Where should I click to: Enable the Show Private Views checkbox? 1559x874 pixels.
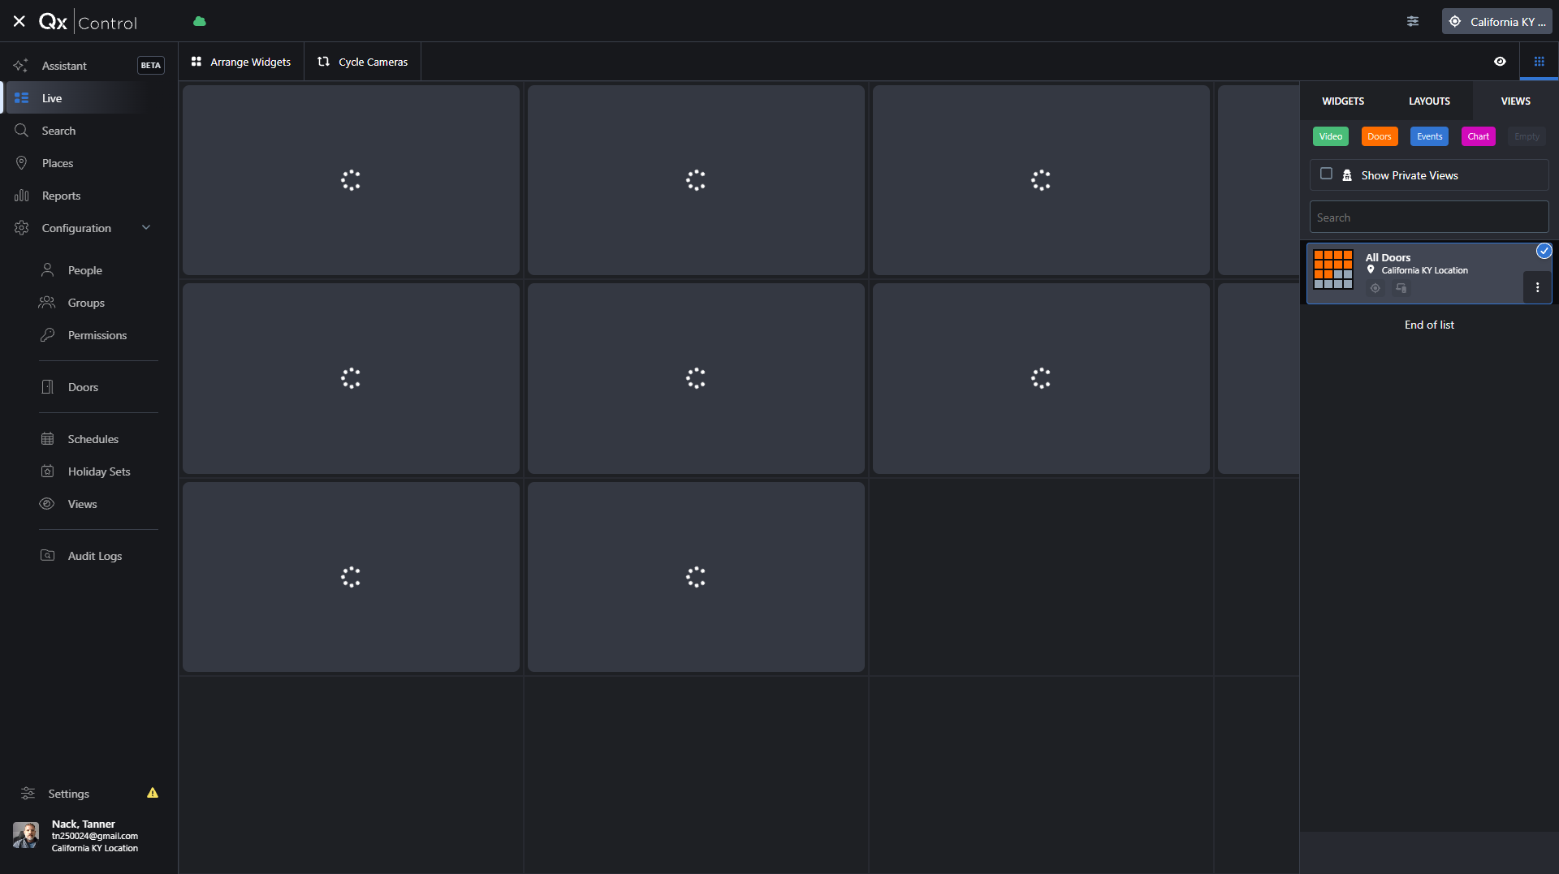(x=1326, y=174)
